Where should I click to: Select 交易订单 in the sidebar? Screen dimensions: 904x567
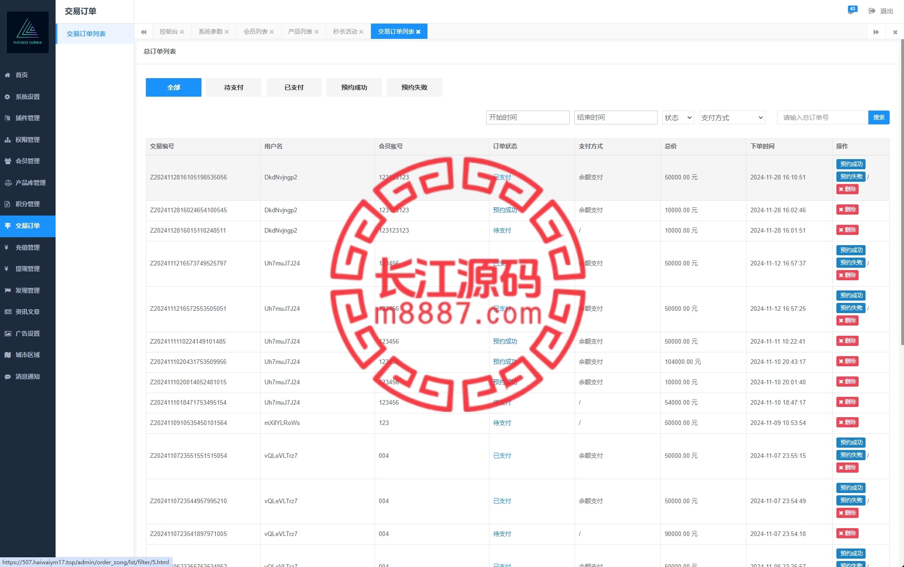28,226
